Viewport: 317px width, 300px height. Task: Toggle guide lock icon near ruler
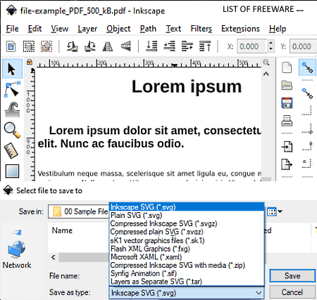[30, 62]
